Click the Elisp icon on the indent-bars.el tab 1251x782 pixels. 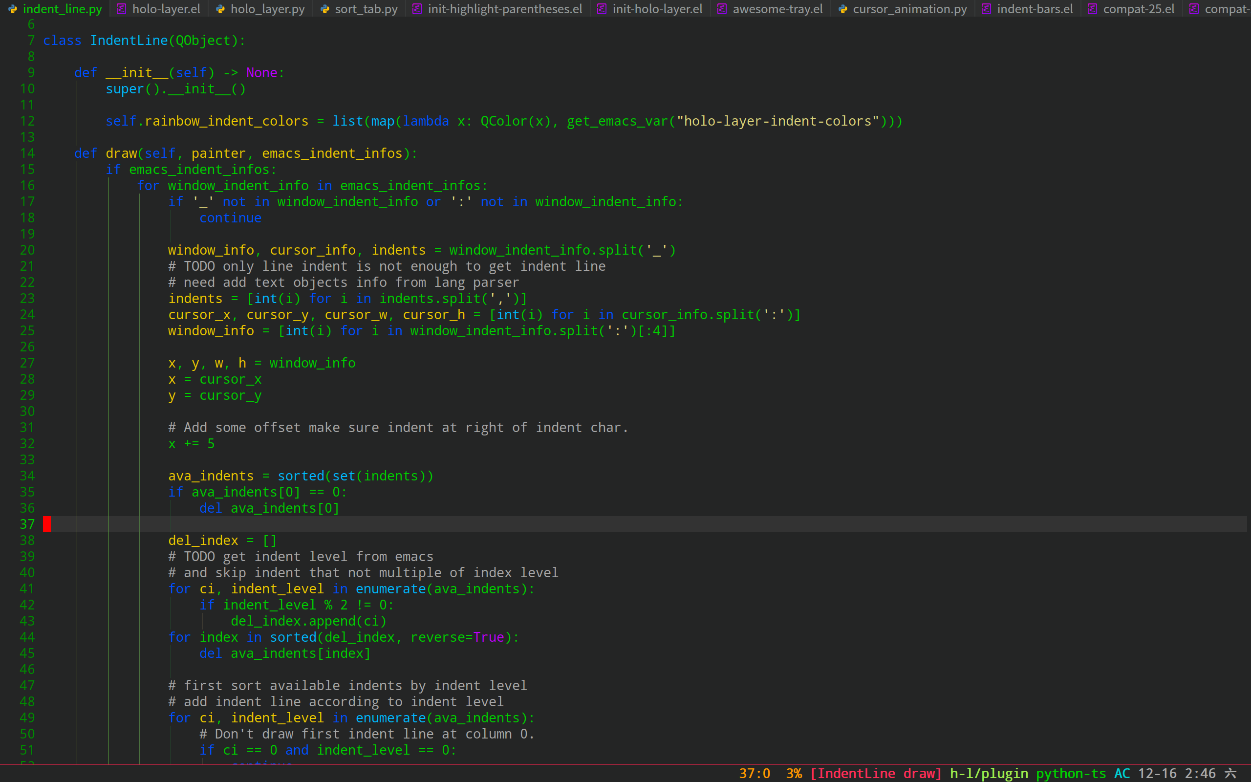click(x=986, y=9)
